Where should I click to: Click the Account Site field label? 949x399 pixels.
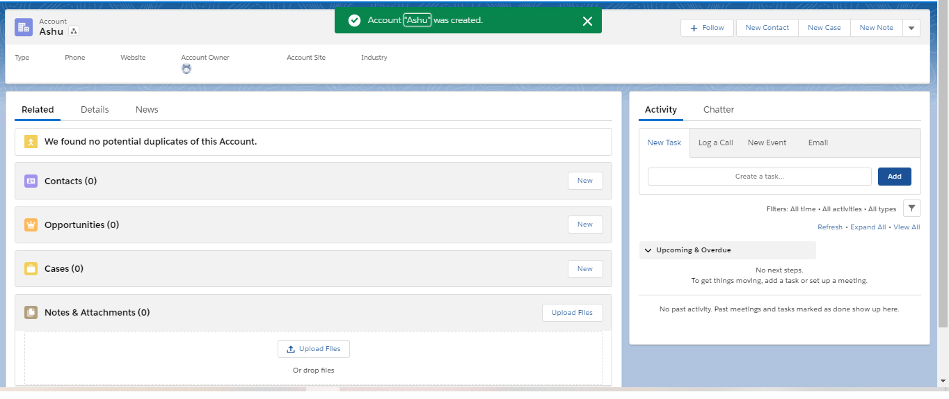click(306, 58)
